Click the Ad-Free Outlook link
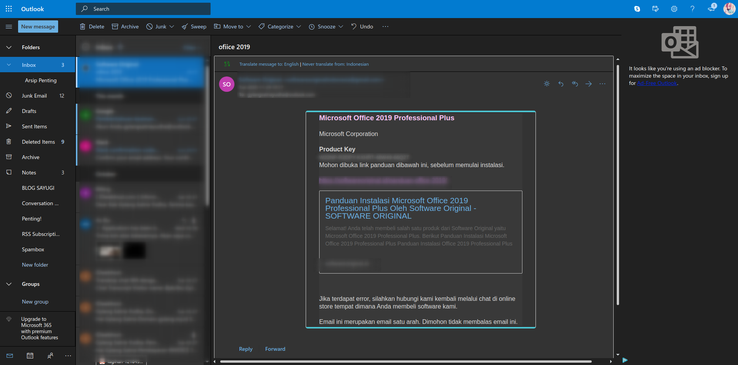The image size is (738, 365). 657,83
